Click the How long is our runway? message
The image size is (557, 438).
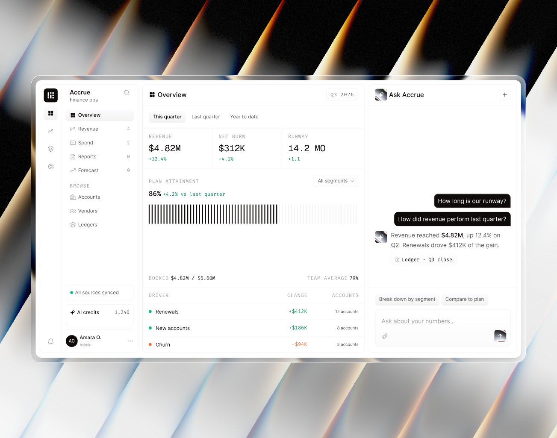pyautogui.click(x=472, y=201)
